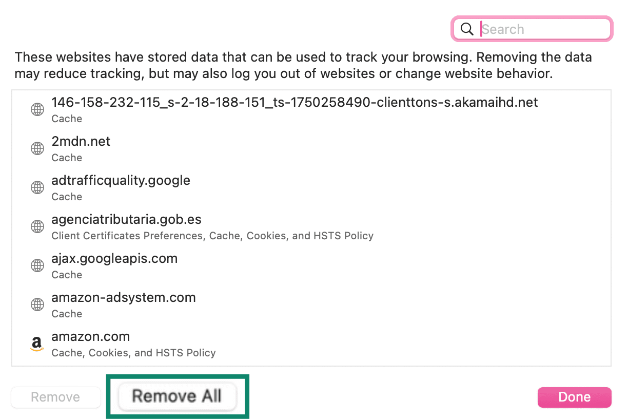
Task: Click the globe icon beside 2mdn.net
Action: [37, 148]
